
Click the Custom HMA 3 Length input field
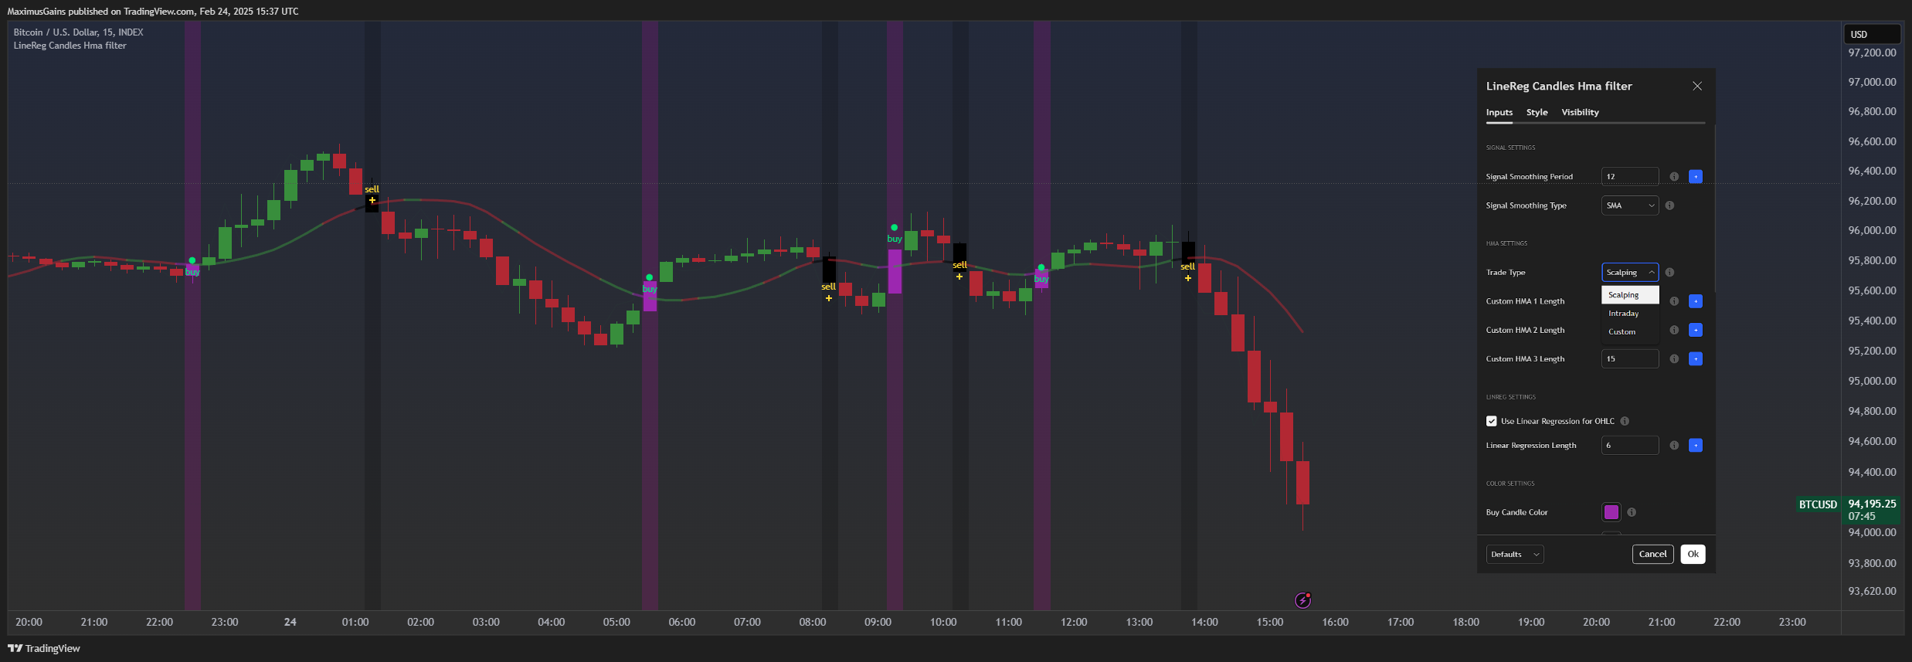pyautogui.click(x=1630, y=358)
